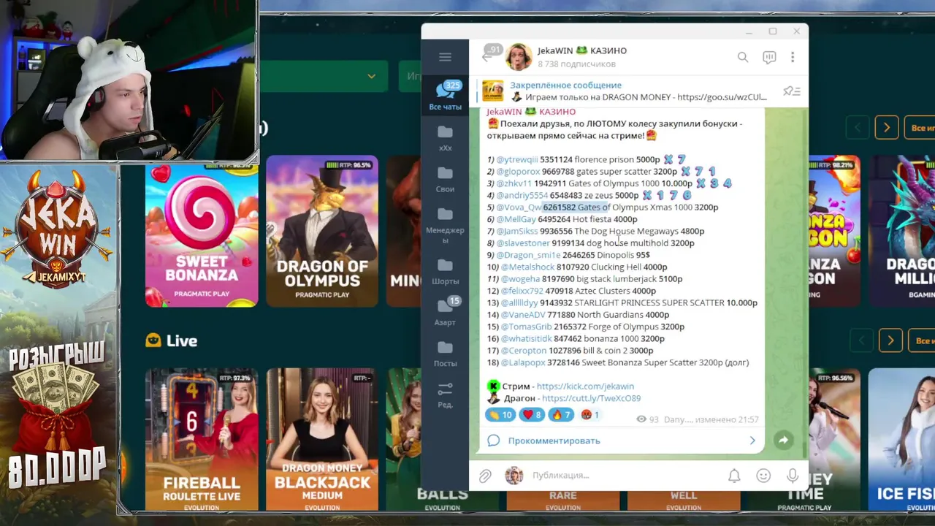Go back using the back arrow
This screenshot has height=526, width=935.
tap(487, 57)
